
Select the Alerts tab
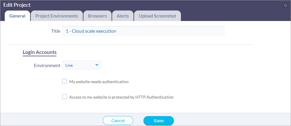point(123,16)
